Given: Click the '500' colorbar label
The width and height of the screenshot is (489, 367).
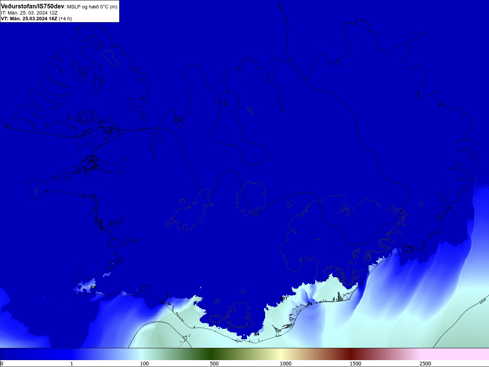Looking at the screenshot, I should point(214,364).
